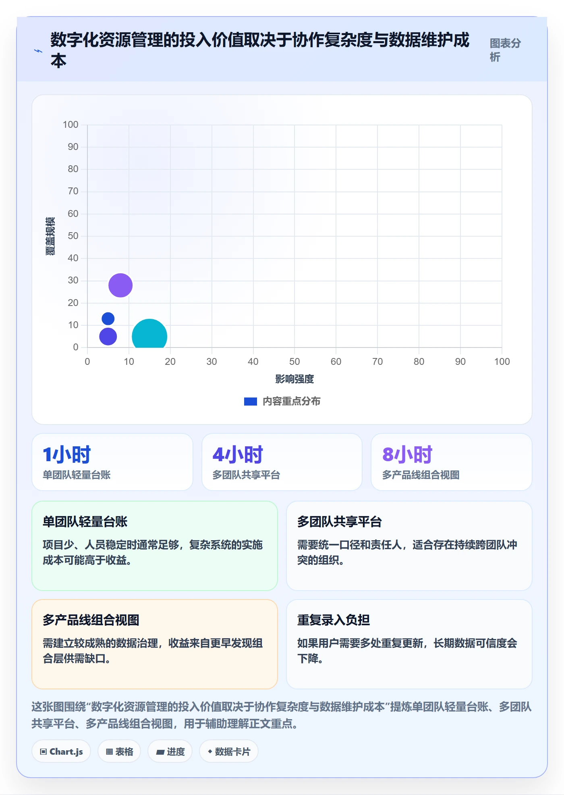Click the 表格 tag chip
The width and height of the screenshot is (564, 795).
pos(119,751)
